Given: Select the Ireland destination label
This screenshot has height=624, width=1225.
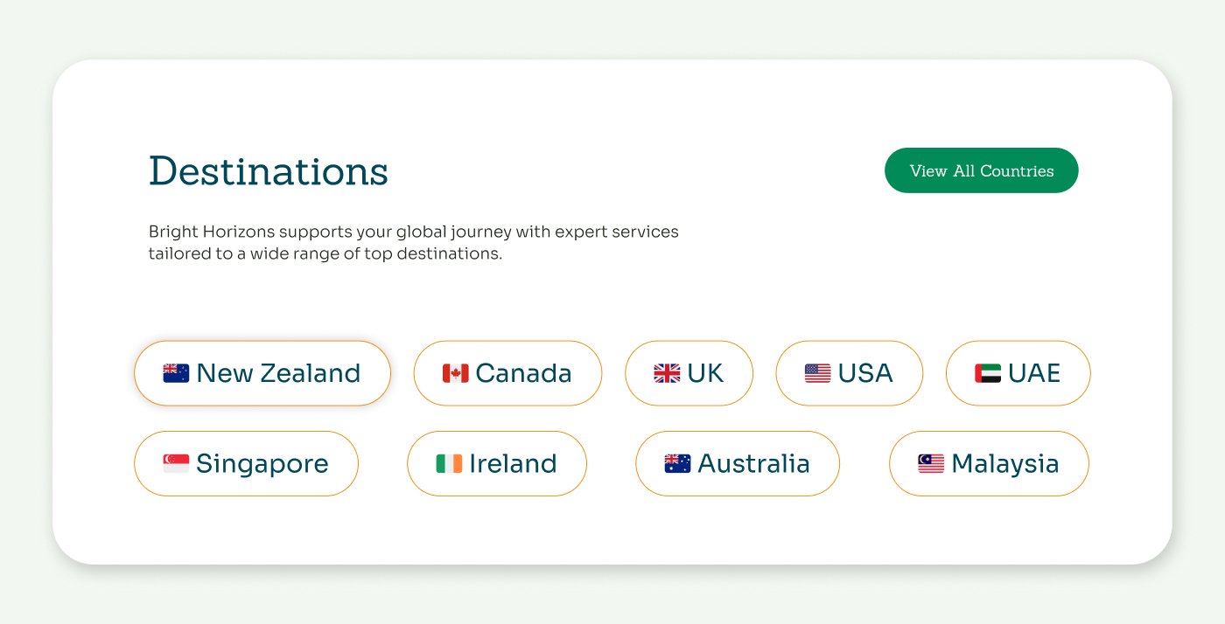Looking at the screenshot, I should tap(513, 463).
